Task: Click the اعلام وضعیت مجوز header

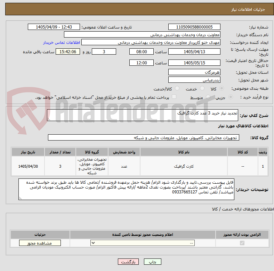Action: tap(143, 234)
